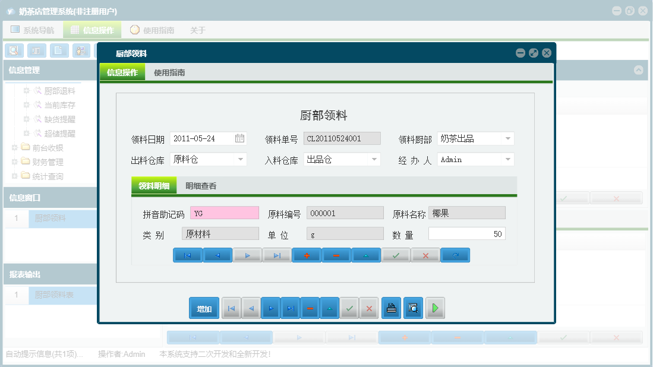Confirm entry with green checkmark icon
This screenshot has width=653, height=367.
click(x=396, y=255)
